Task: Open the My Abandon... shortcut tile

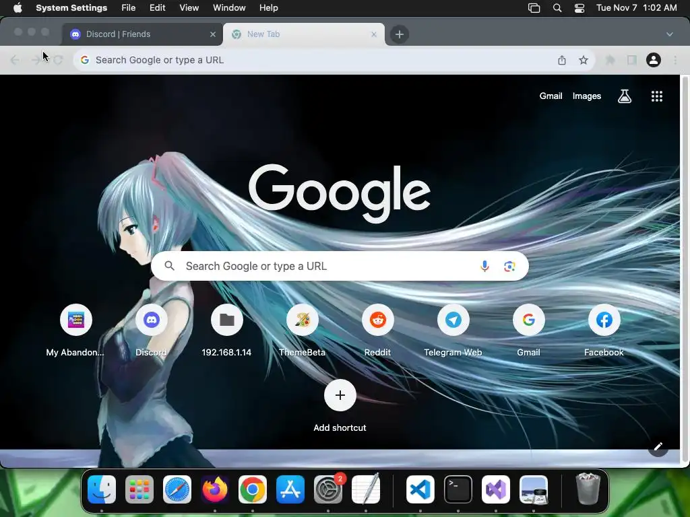Action: [x=75, y=330]
